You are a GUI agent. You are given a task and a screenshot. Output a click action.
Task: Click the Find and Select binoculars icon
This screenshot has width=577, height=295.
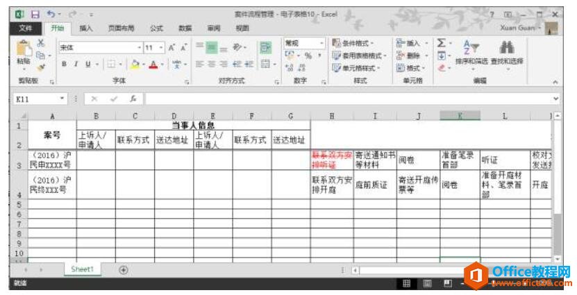507,47
